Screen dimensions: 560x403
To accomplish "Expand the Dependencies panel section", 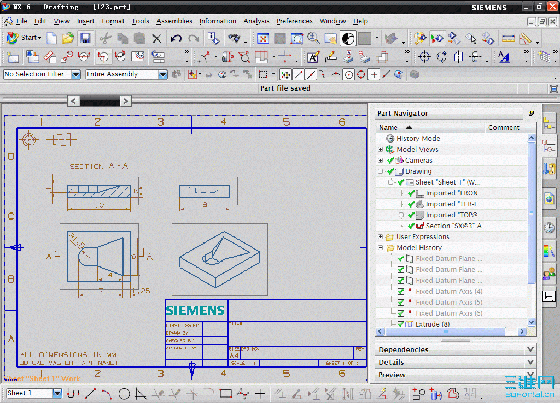I will point(530,349).
